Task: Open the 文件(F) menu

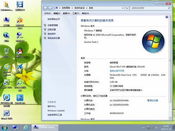Action: click(48, 13)
